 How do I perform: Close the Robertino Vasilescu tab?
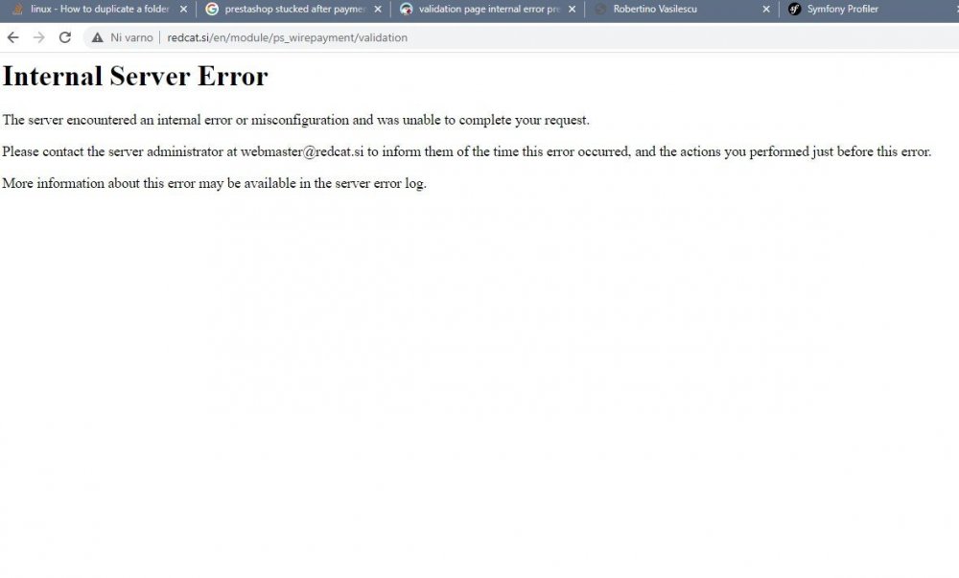(764, 9)
